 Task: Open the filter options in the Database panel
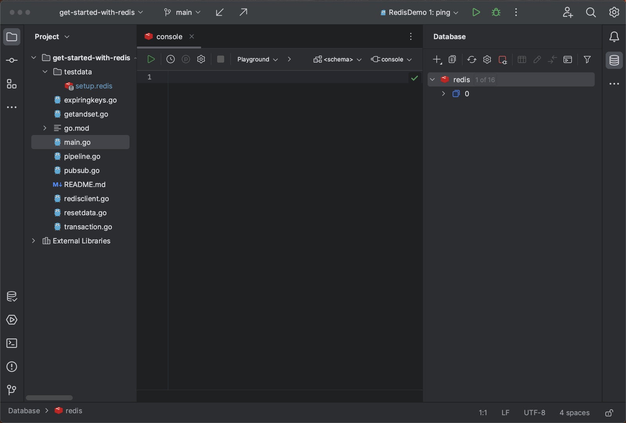(x=587, y=59)
